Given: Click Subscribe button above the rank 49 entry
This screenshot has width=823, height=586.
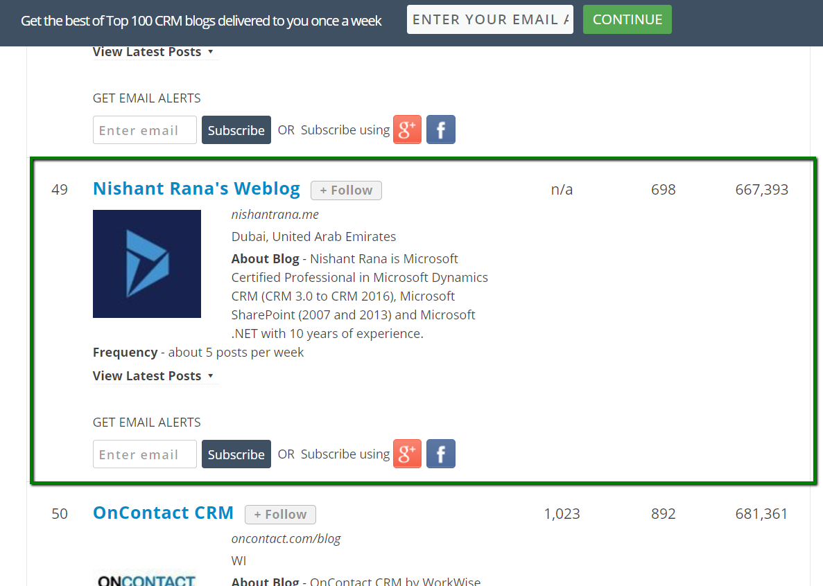Looking at the screenshot, I should point(236,130).
